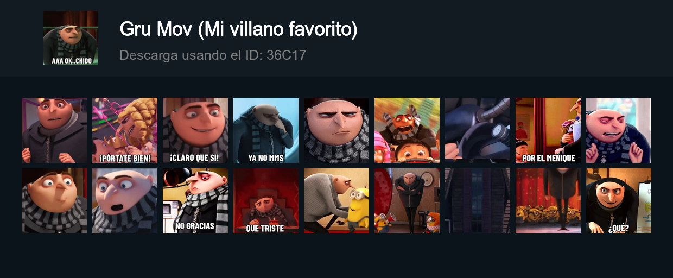Pick the sticker with girls on roller coaster

[407, 130]
